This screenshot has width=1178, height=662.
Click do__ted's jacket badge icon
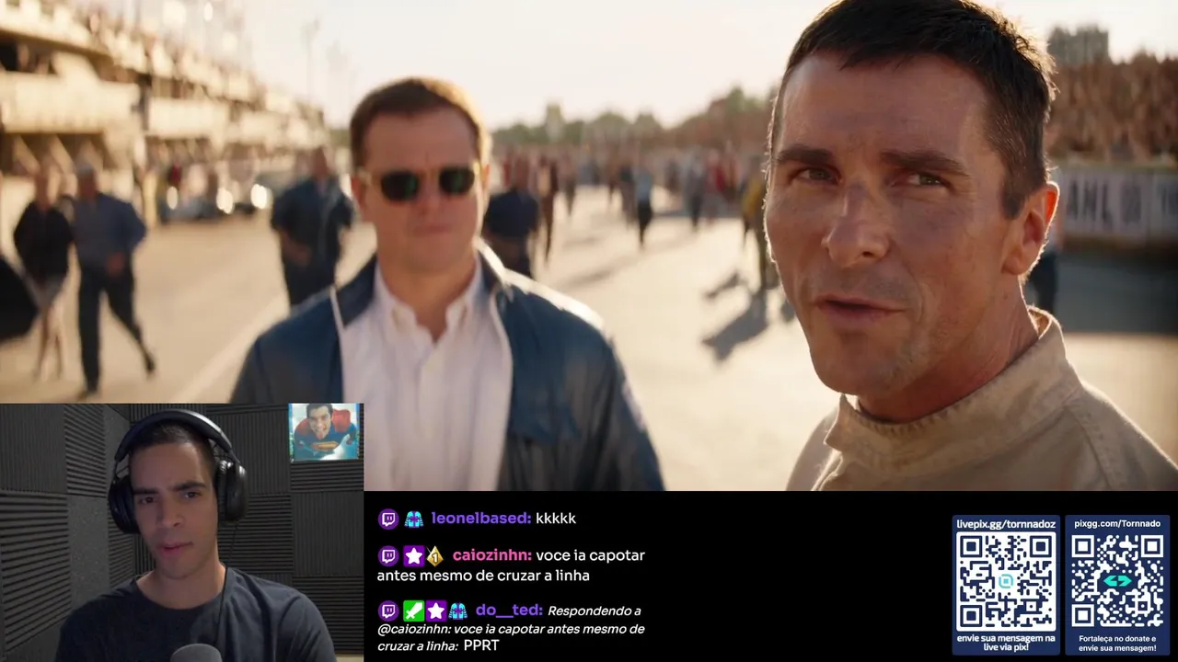457,611
